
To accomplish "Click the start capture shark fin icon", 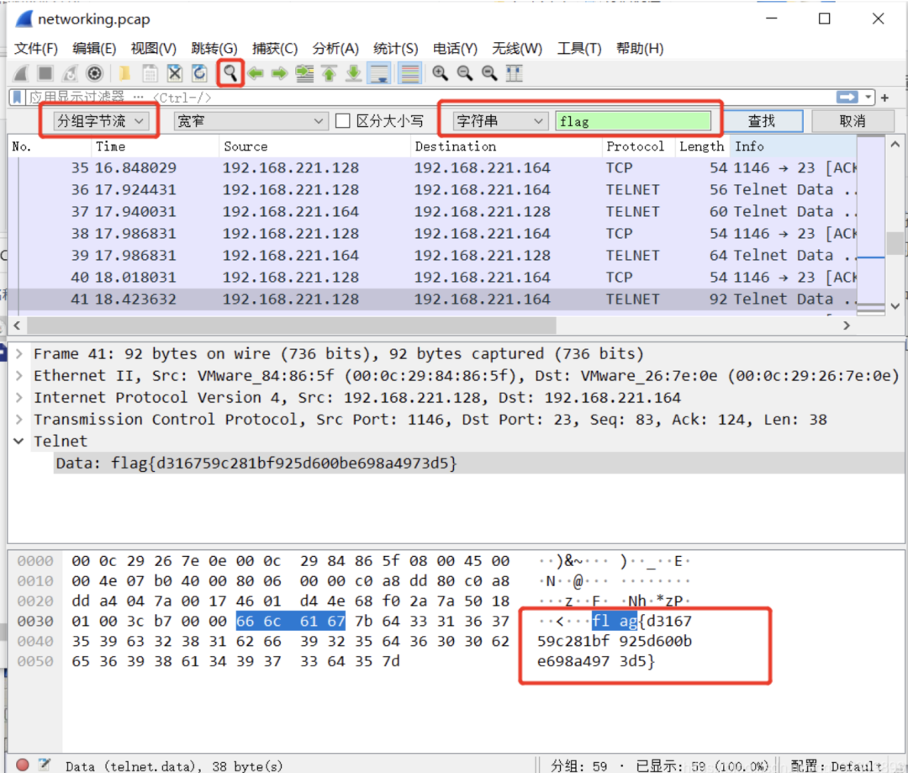I will point(21,73).
